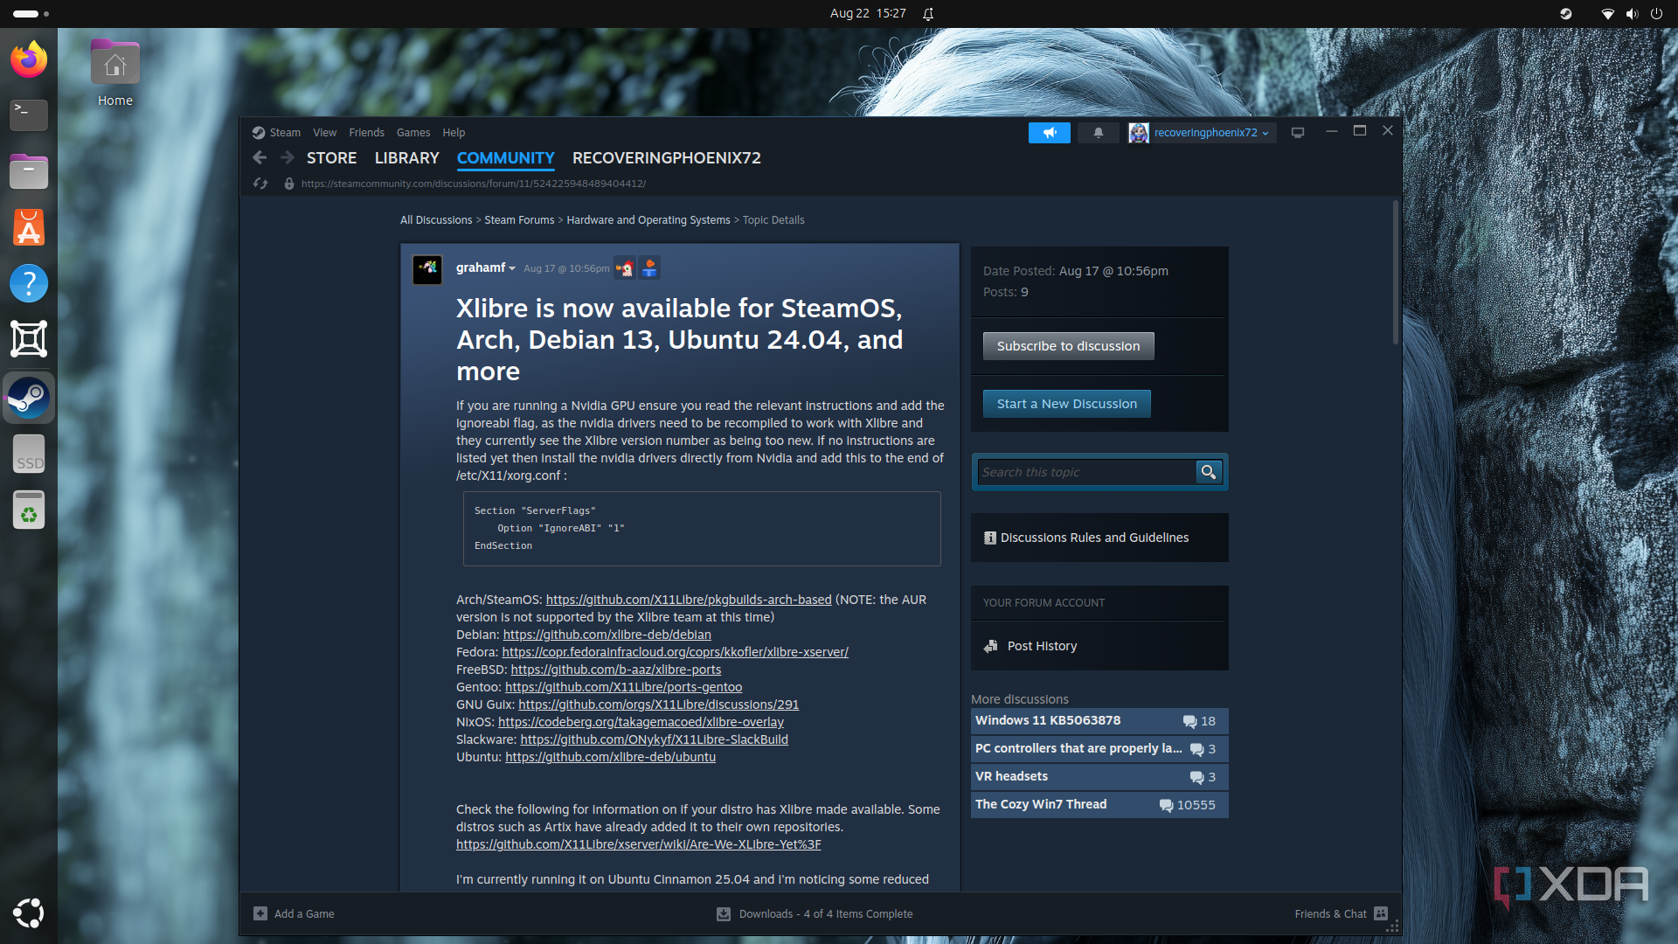Launch Firefox from the Ubuntu dock
This screenshot has height=944, width=1678.
(29, 59)
